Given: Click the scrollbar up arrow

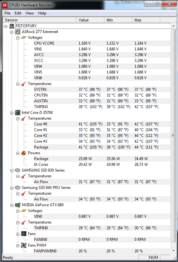Looking at the screenshot, I should tap(173, 26).
